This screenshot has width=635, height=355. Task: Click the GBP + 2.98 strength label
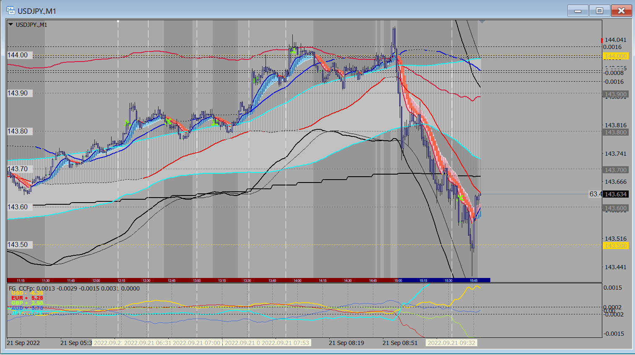27,303
